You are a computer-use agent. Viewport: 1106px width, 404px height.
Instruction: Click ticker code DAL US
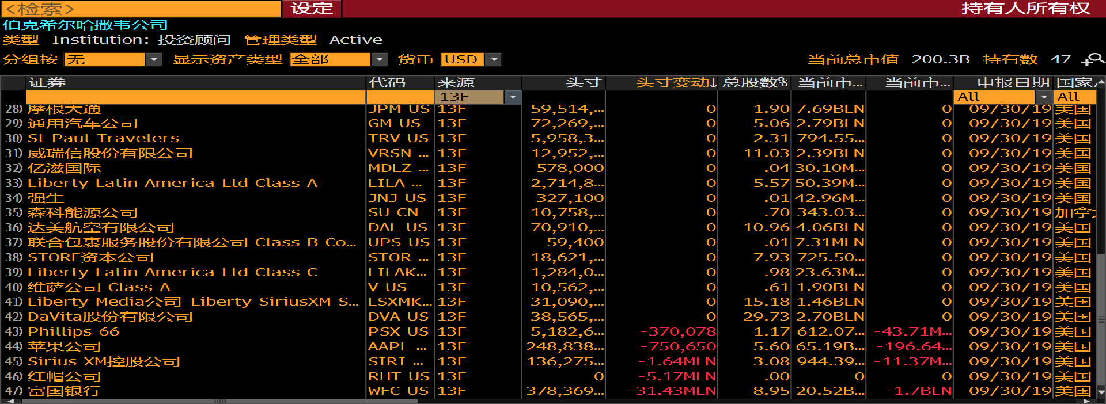(398, 227)
